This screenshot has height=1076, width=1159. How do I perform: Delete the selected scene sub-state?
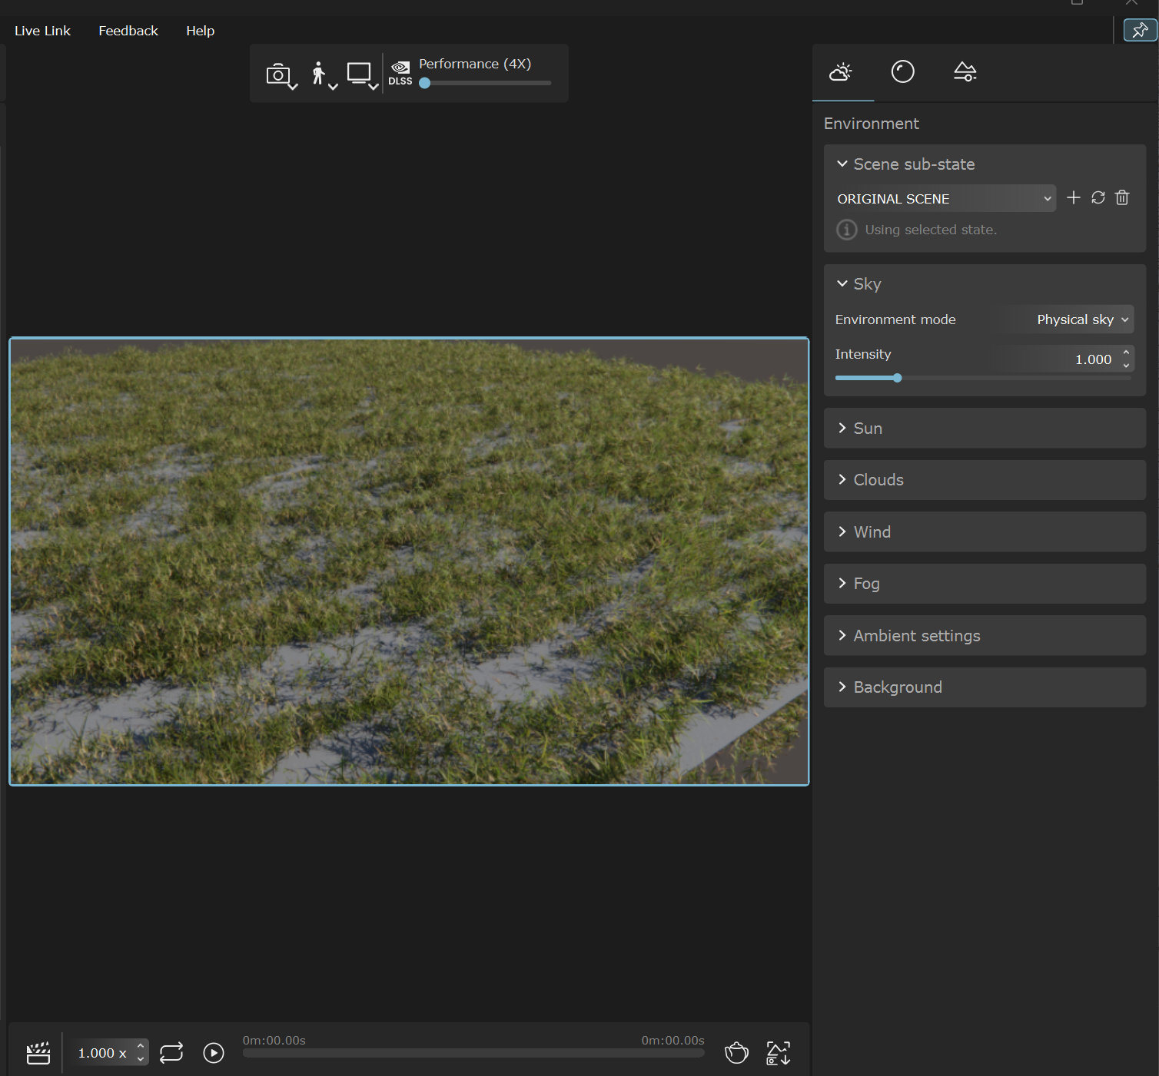1122,197
